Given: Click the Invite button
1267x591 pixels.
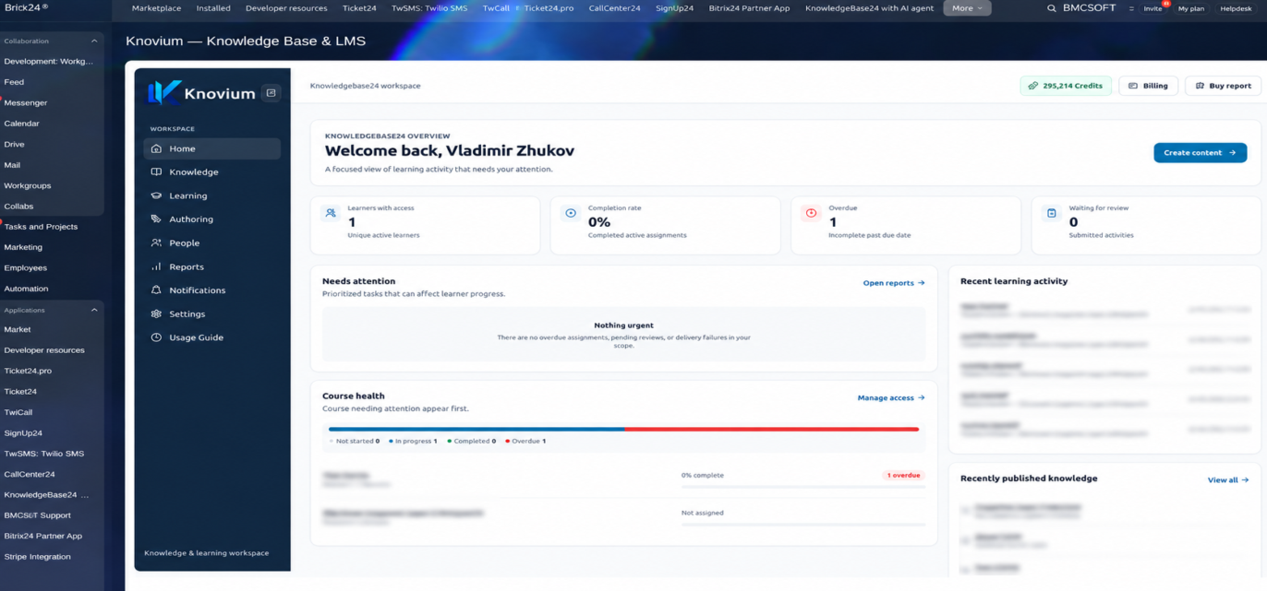Looking at the screenshot, I should pyautogui.click(x=1152, y=8).
